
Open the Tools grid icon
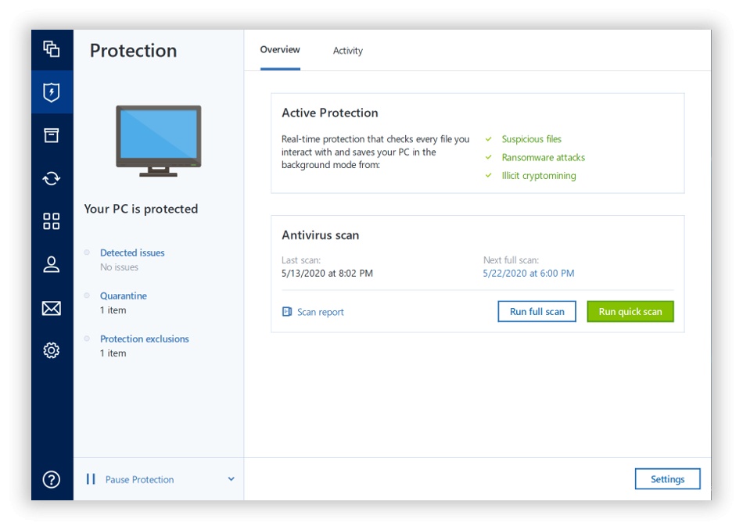[x=52, y=221]
